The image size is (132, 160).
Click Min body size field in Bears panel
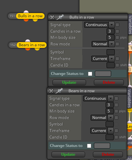point(110,111)
